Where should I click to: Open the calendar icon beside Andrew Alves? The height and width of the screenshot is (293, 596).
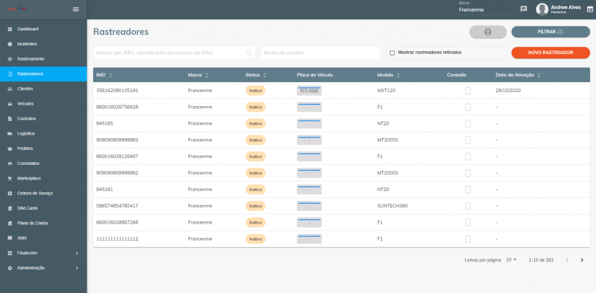pyautogui.click(x=590, y=9)
